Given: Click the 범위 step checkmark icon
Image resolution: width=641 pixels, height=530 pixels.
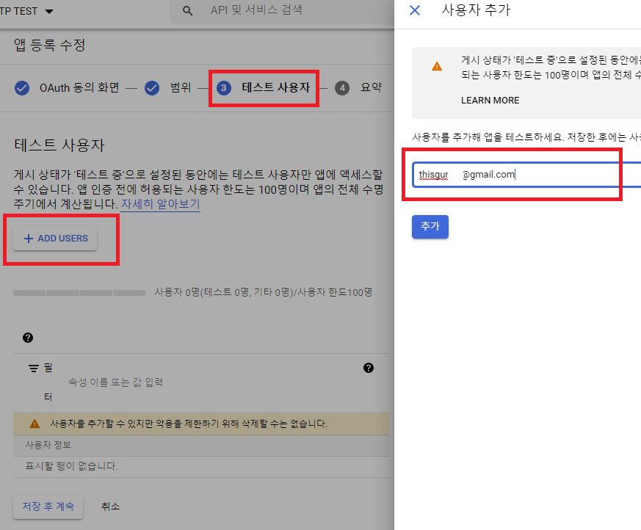Looking at the screenshot, I should 152,88.
